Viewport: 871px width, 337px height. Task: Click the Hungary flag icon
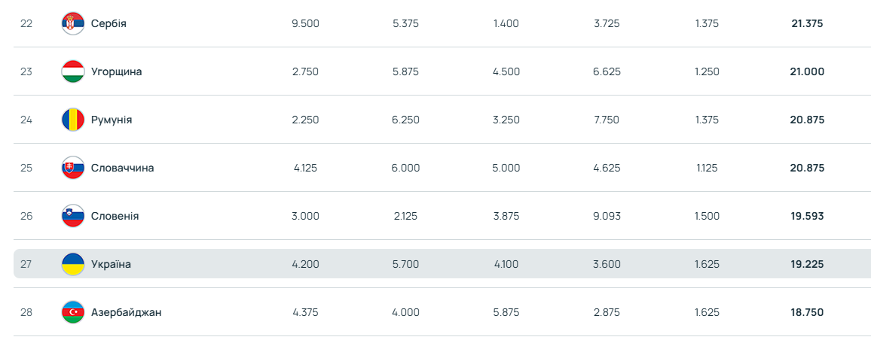[72, 71]
